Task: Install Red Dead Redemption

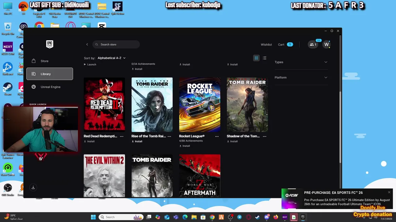Action: coord(89,141)
